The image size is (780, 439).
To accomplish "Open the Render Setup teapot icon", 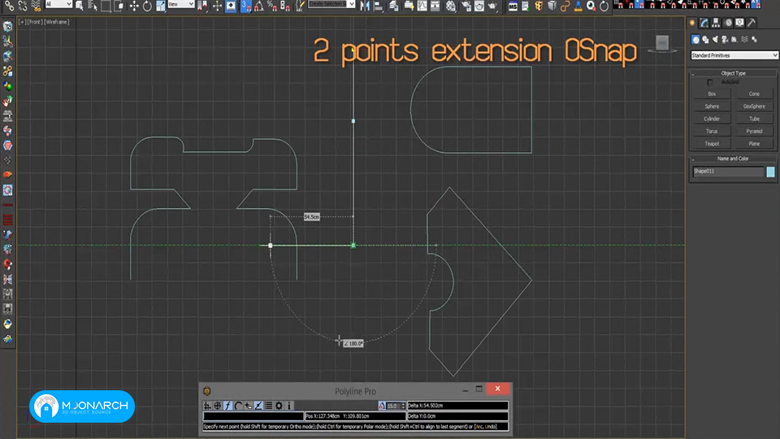I will tap(466, 6).
